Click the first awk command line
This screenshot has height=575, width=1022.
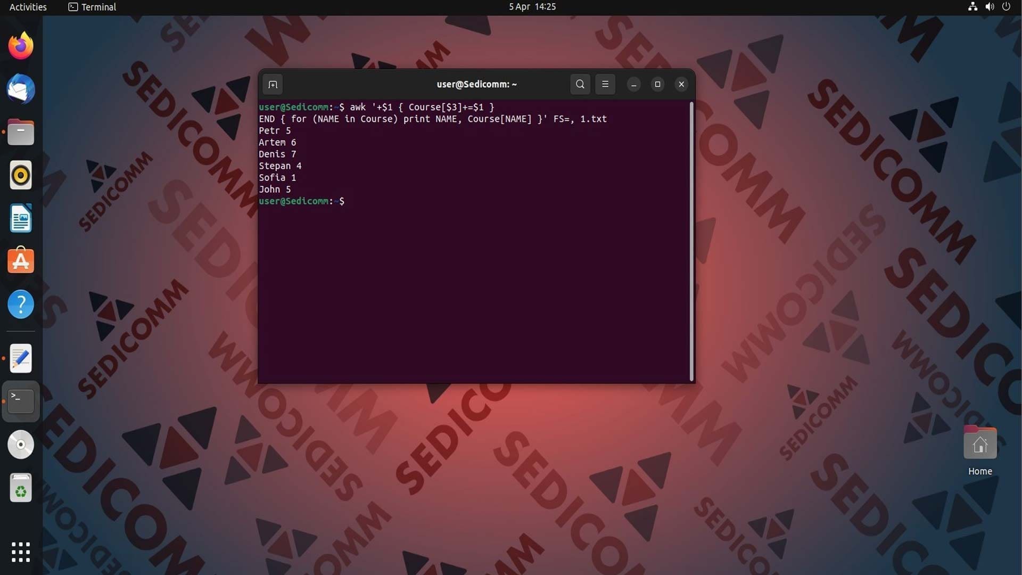pyautogui.click(x=376, y=107)
